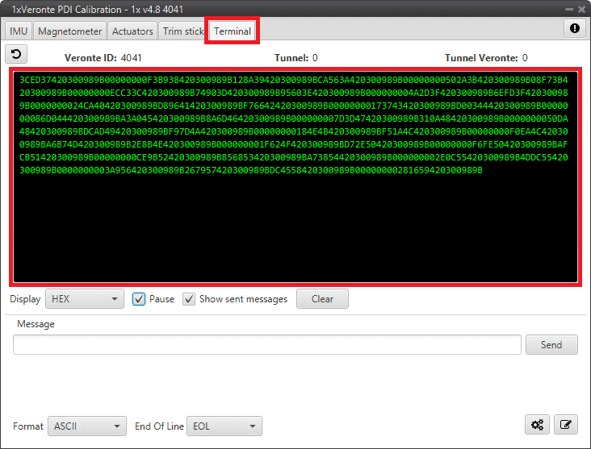Open the gears settings icon button
Image resolution: width=591 pixels, height=449 pixels.
tap(537, 425)
